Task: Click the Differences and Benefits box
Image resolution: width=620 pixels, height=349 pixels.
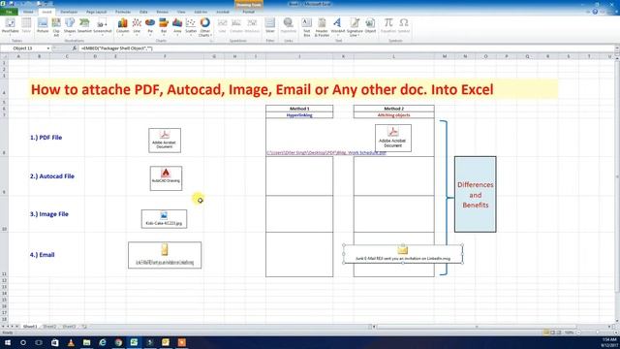Action: pos(476,194)
